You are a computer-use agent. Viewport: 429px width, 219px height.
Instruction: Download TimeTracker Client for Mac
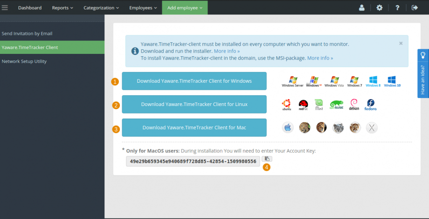click(194, 127)
